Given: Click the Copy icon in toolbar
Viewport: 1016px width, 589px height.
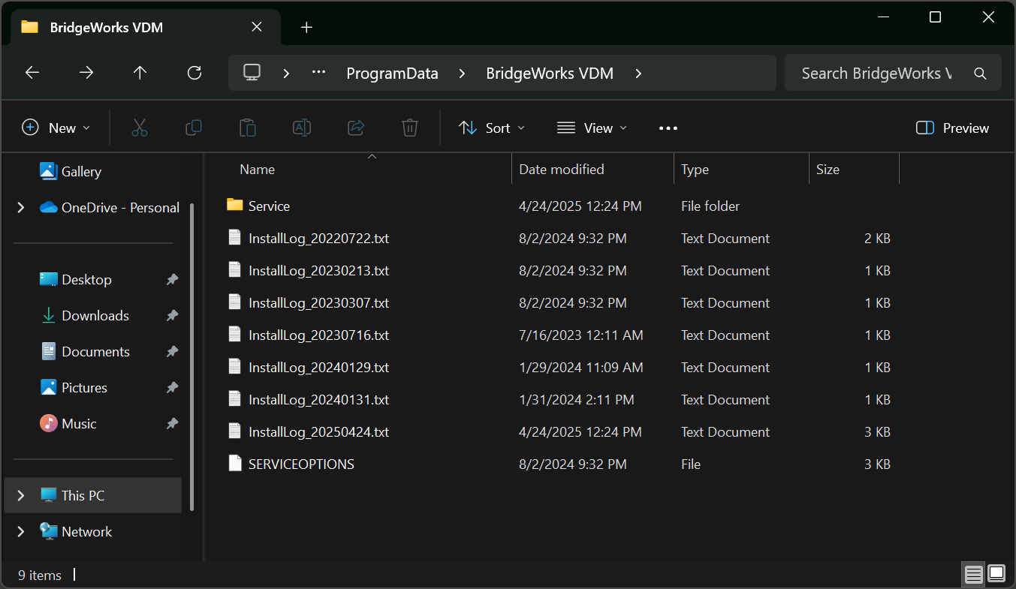Looking at the screenshot, I should pyautogui.click(x=194, y=128).
